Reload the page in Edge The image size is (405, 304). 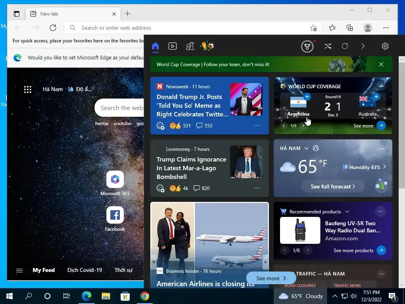click(53, 28)
